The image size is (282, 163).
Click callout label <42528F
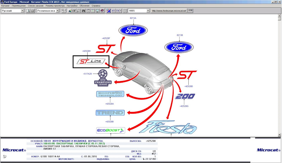click(106, 38)
